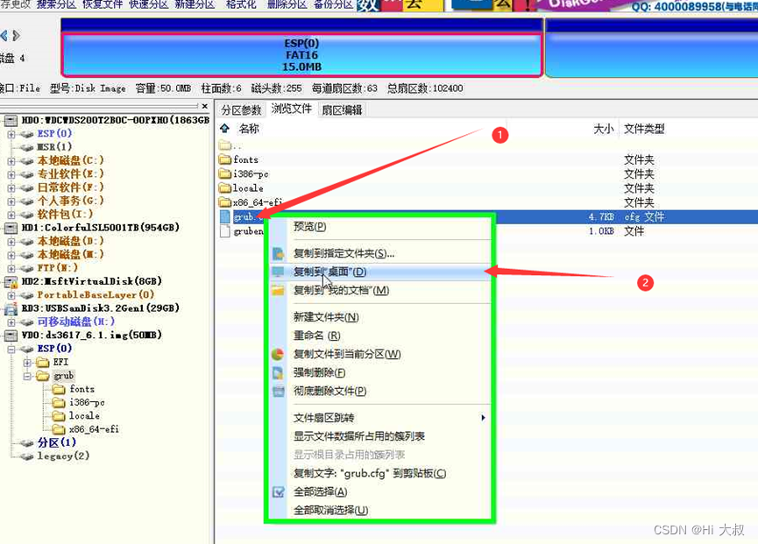Image resolution: width=758 pixels, height=544 pixels.
Task: Click the copy-to-desktop icon next to 复制到桌面
Action: pyautogui.click(x=277, y=272)
